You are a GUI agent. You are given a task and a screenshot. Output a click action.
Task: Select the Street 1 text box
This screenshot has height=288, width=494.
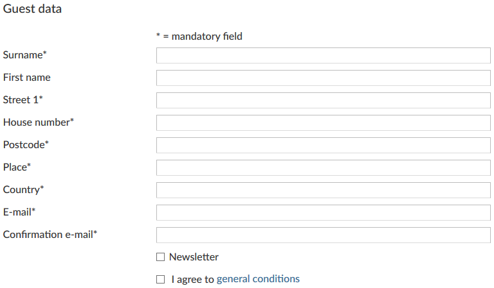(x=323, y=100)
